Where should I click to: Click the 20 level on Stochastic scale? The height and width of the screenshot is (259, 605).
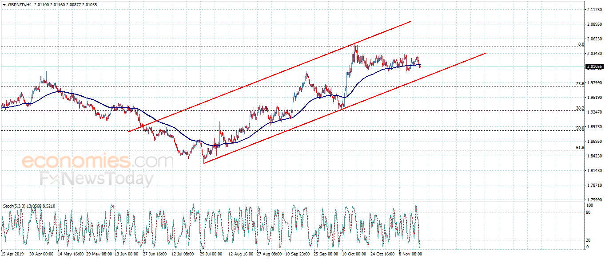pyautogui.click(x=589, y=240)
